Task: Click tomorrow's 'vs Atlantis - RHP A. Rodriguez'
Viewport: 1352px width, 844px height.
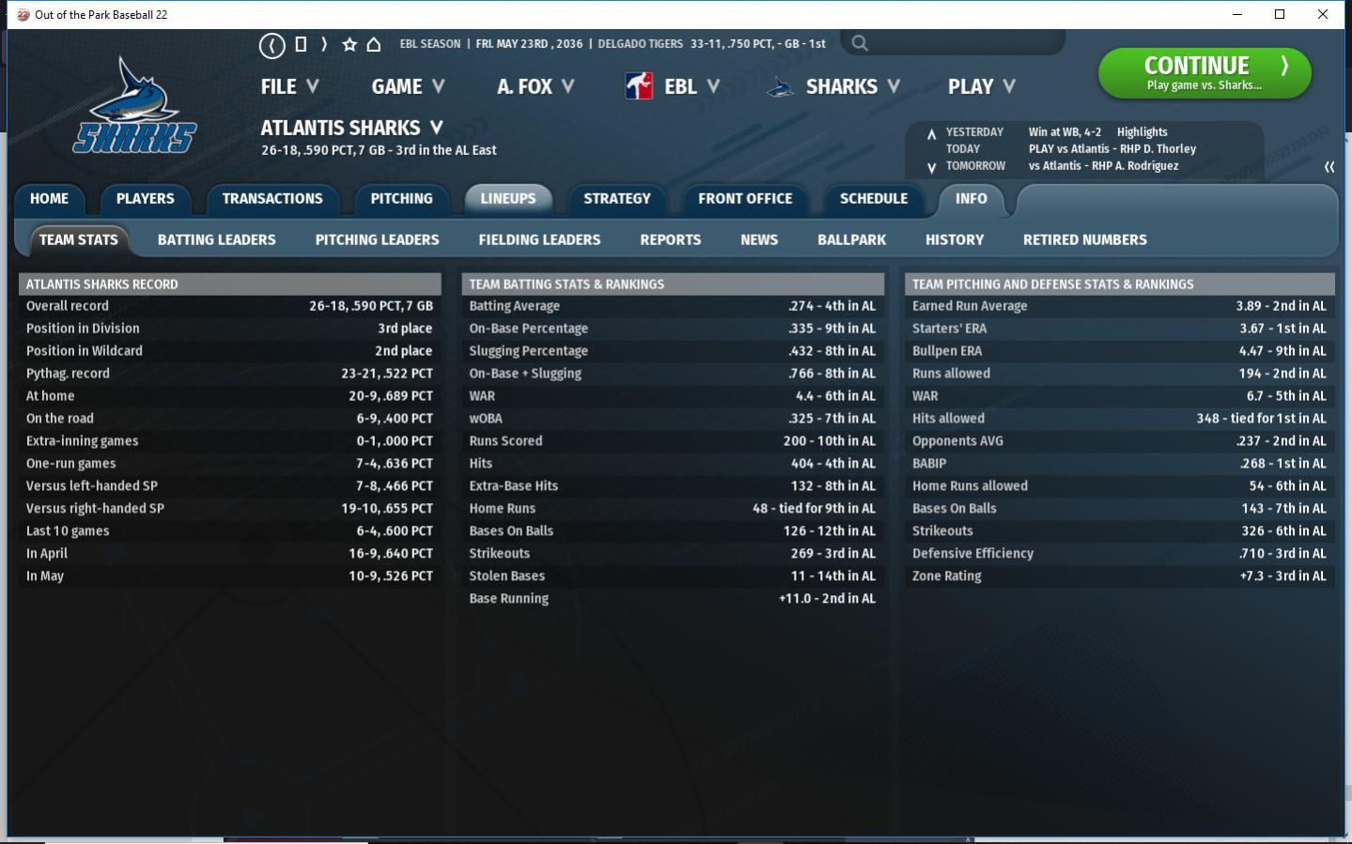Action: click(1104, 166)
